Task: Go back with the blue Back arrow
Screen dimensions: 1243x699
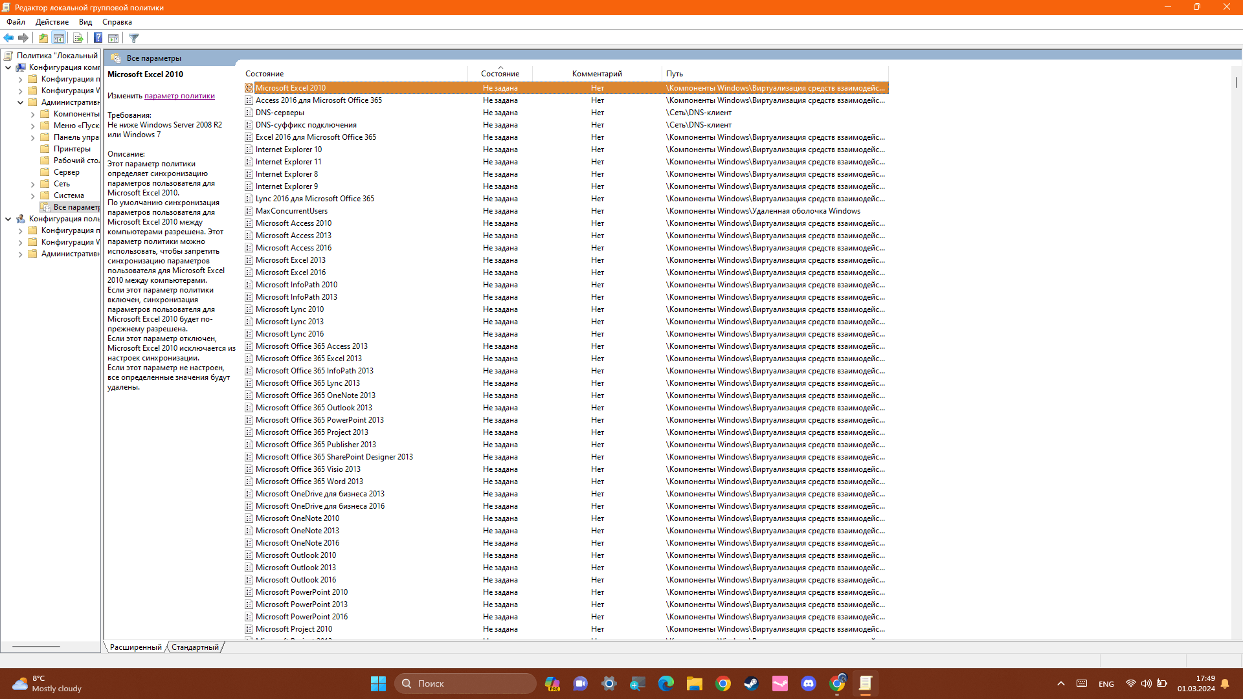Action: point(8,38)
